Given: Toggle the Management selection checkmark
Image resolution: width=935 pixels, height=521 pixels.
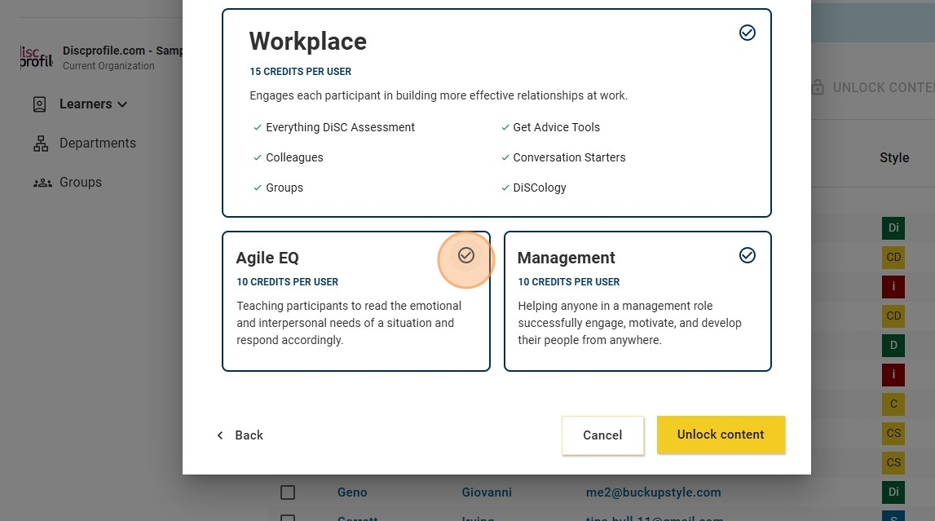Looking at the screenshot, I should [748, 255].
